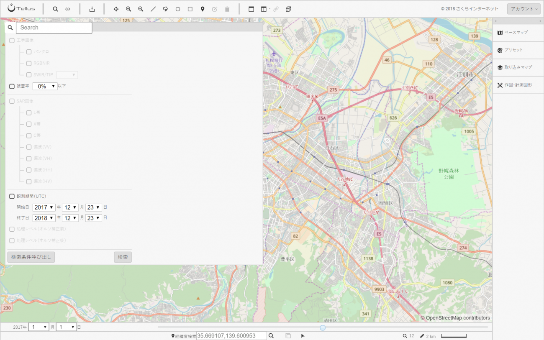Click magnifier icon beside Search field

click(x=10, y=28)
